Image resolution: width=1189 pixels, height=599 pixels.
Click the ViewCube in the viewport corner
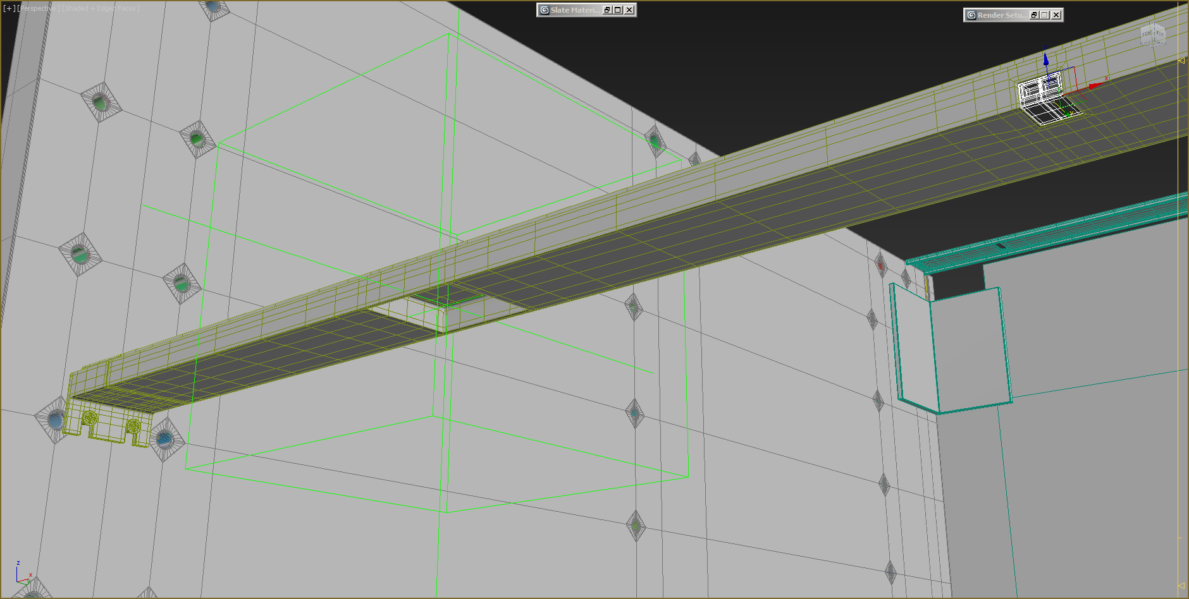[x=1153, y=35]
